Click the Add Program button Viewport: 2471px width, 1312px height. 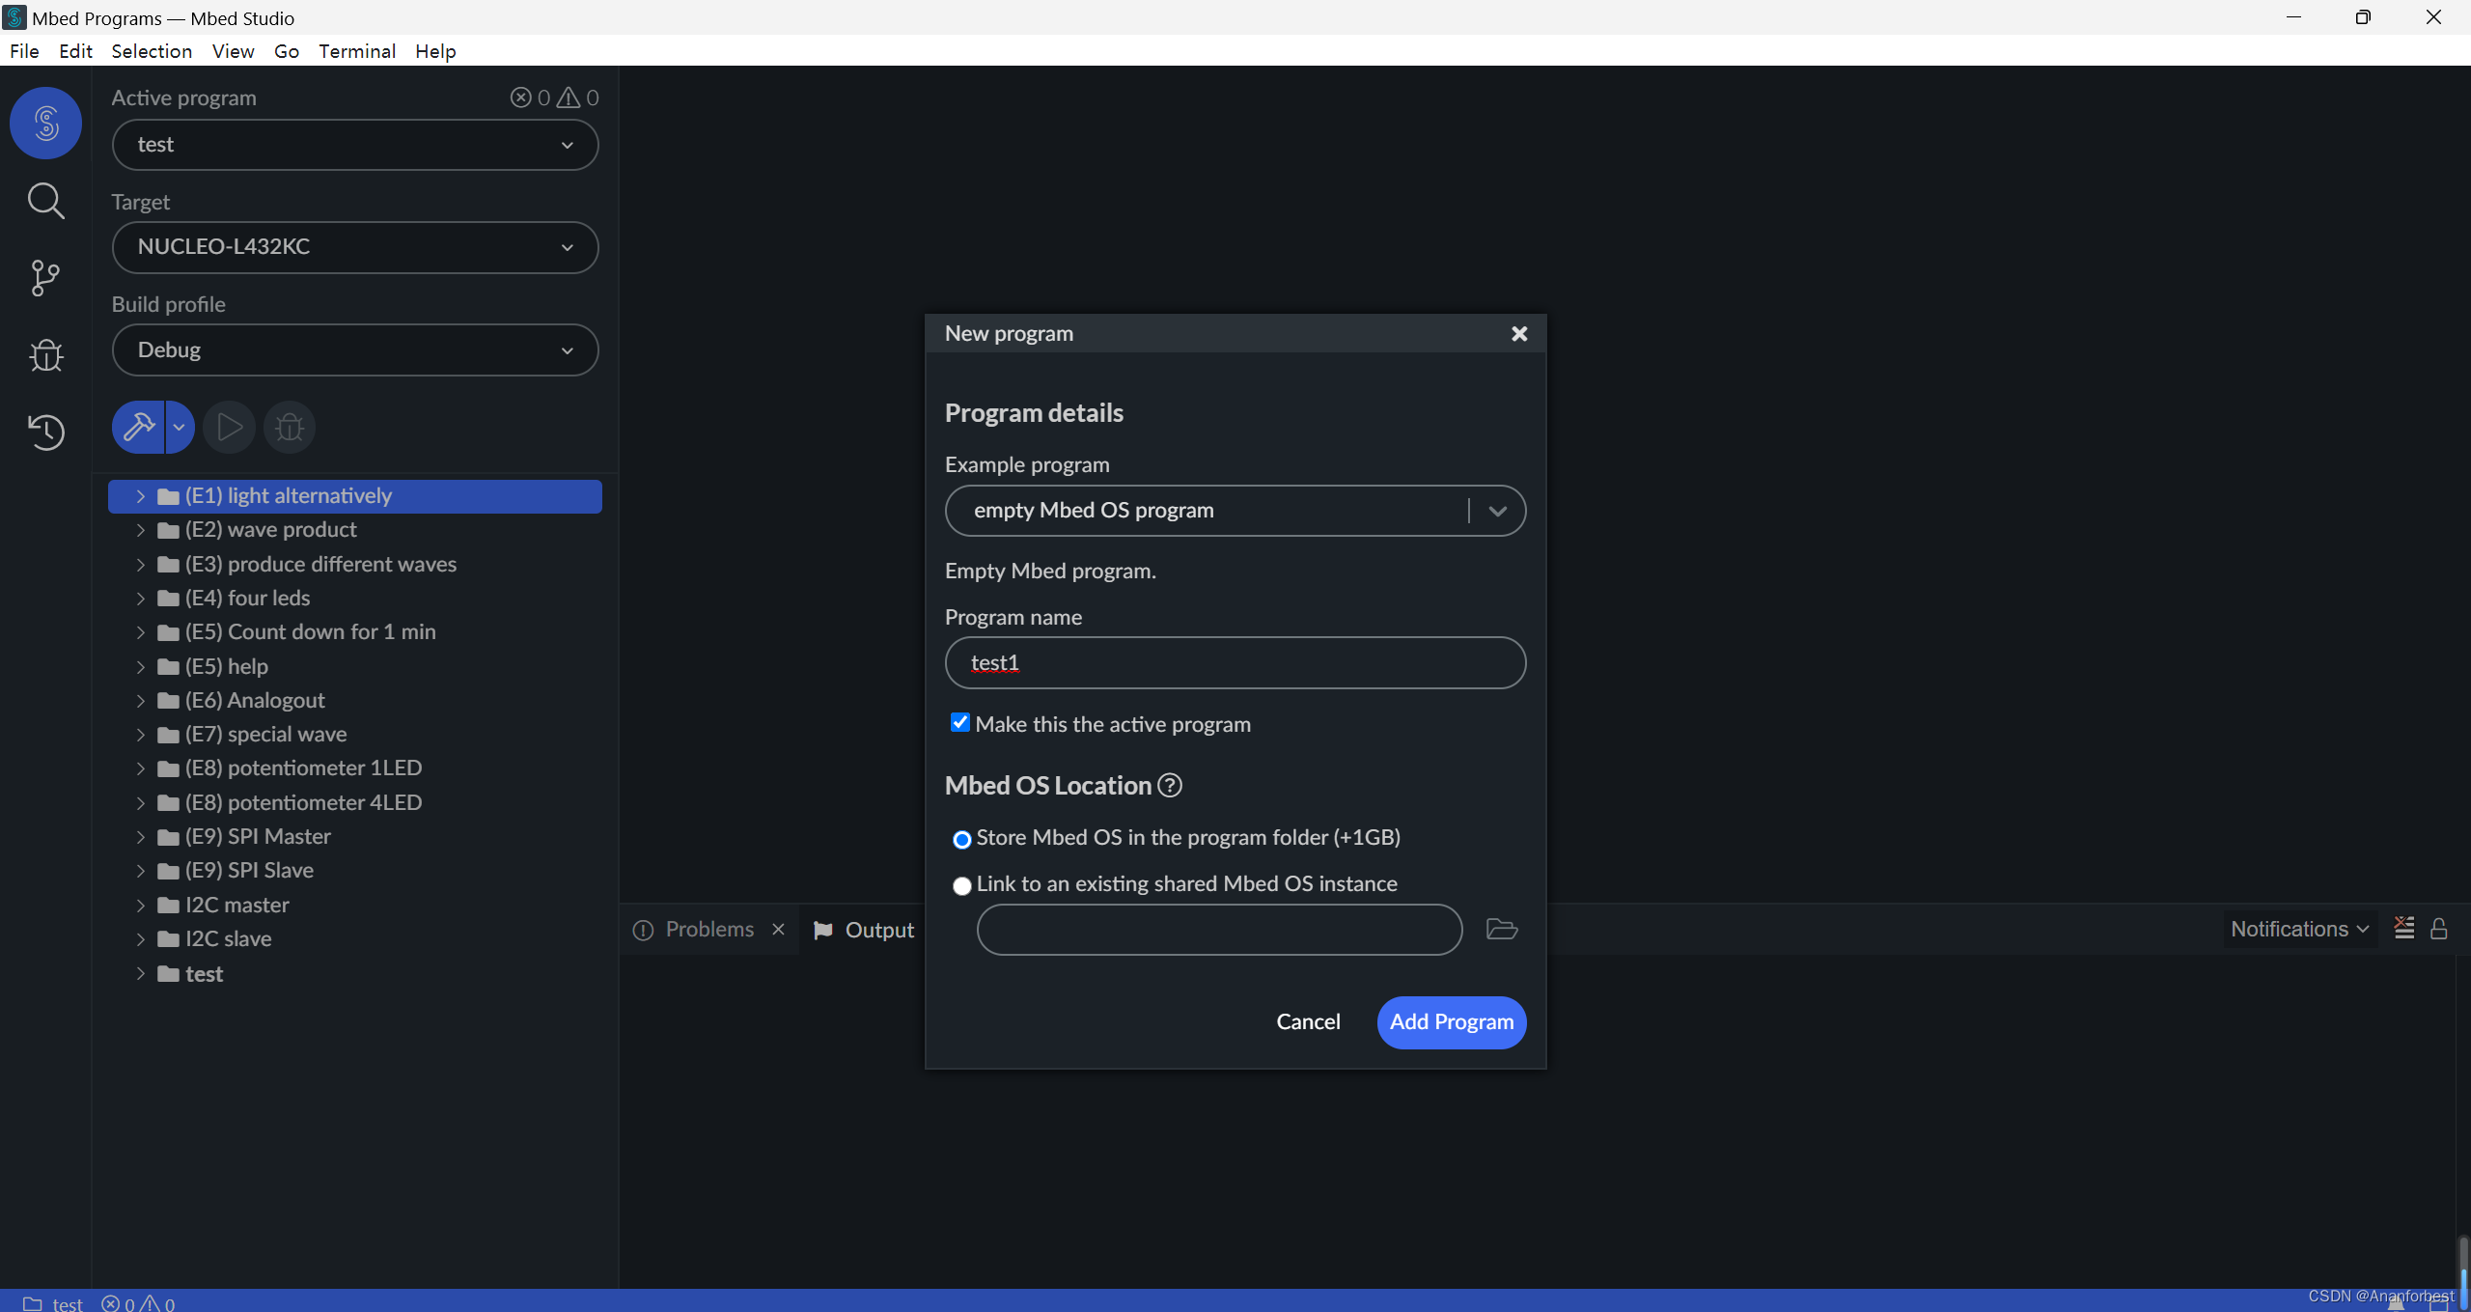1451,1021
